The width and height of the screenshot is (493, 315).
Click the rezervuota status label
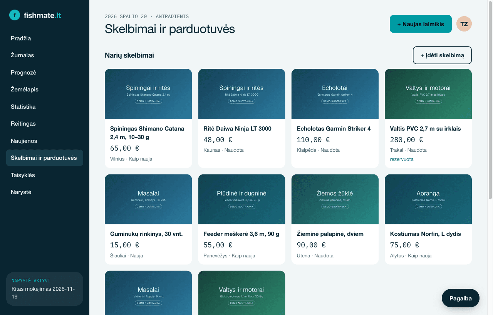pyautogui.click(x=402, y=159)
